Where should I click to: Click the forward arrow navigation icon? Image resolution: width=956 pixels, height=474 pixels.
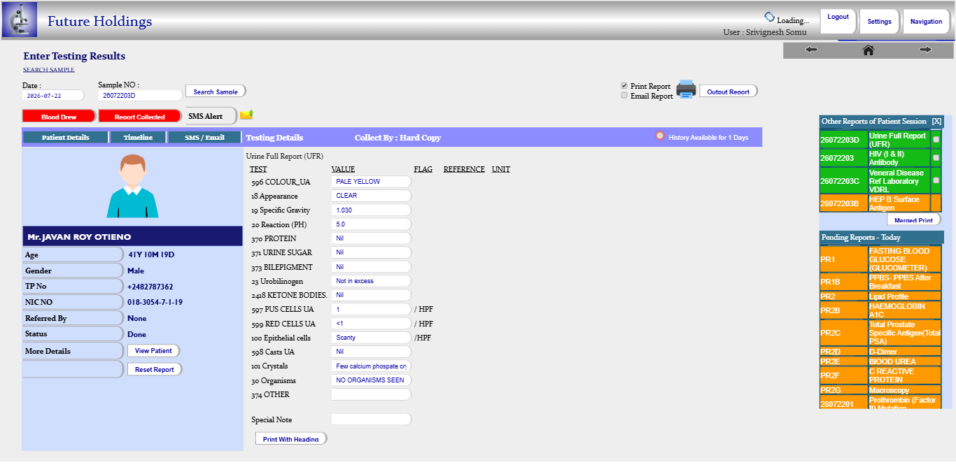click(926, 50)
